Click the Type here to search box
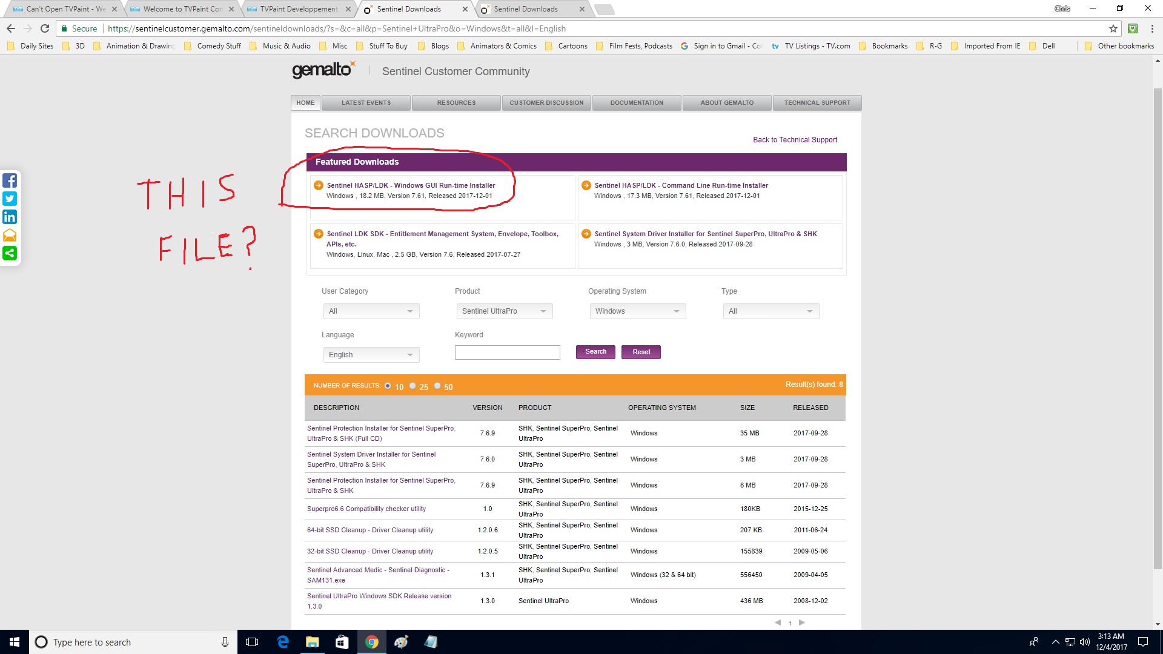The height and width of the screenshot is (654, 1163). tap(132, 642)
